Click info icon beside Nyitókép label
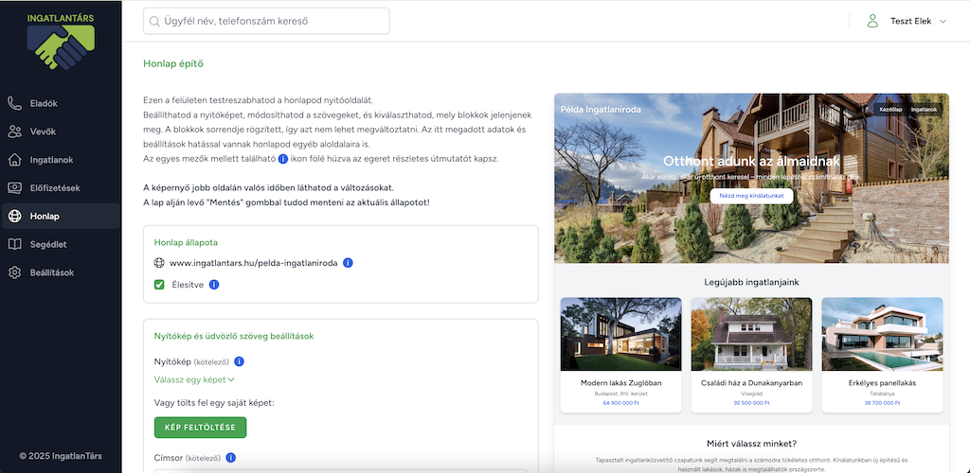 pos(239,361)
